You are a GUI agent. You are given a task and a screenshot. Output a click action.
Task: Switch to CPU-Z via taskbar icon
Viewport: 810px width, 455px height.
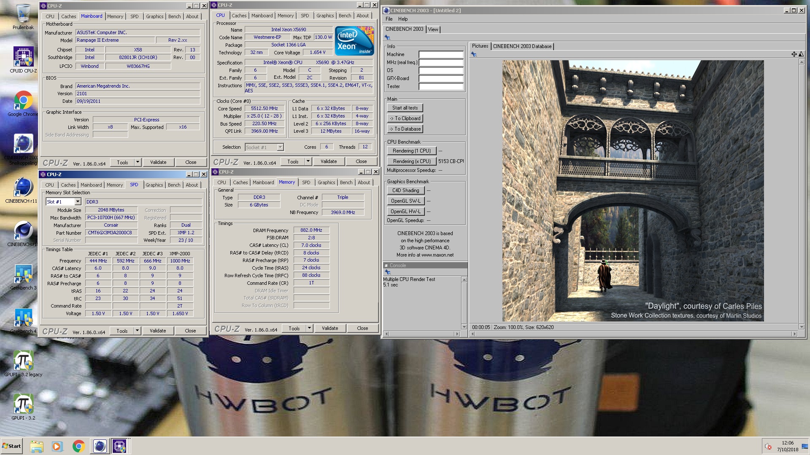coord(119,446)
